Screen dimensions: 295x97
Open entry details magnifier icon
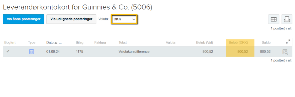click(x=285, y=52)
